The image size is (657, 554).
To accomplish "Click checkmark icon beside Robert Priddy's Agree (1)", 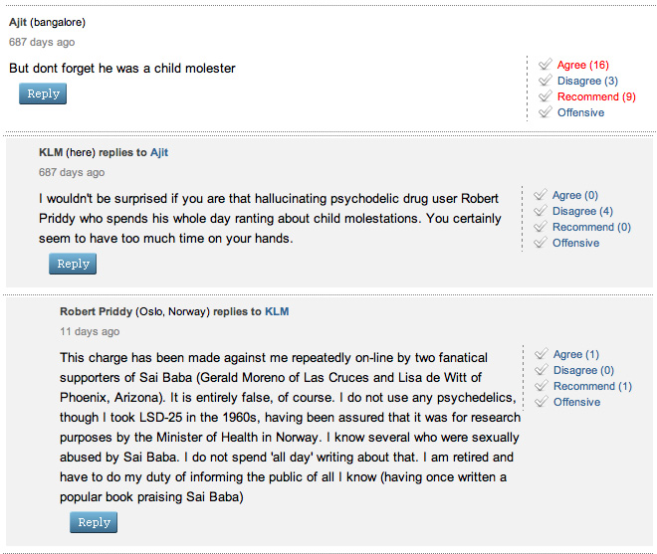I will 541,354.
